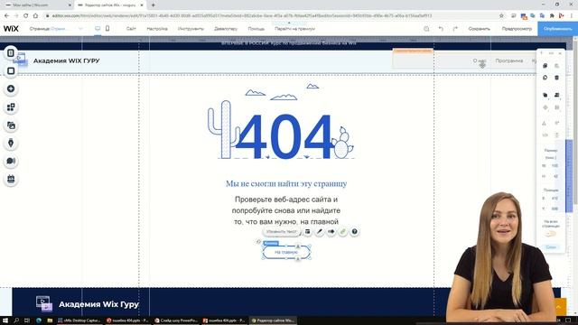Open the Сайт menu
Viewport: 578px width, 325px height.
(x=131, y=29)
